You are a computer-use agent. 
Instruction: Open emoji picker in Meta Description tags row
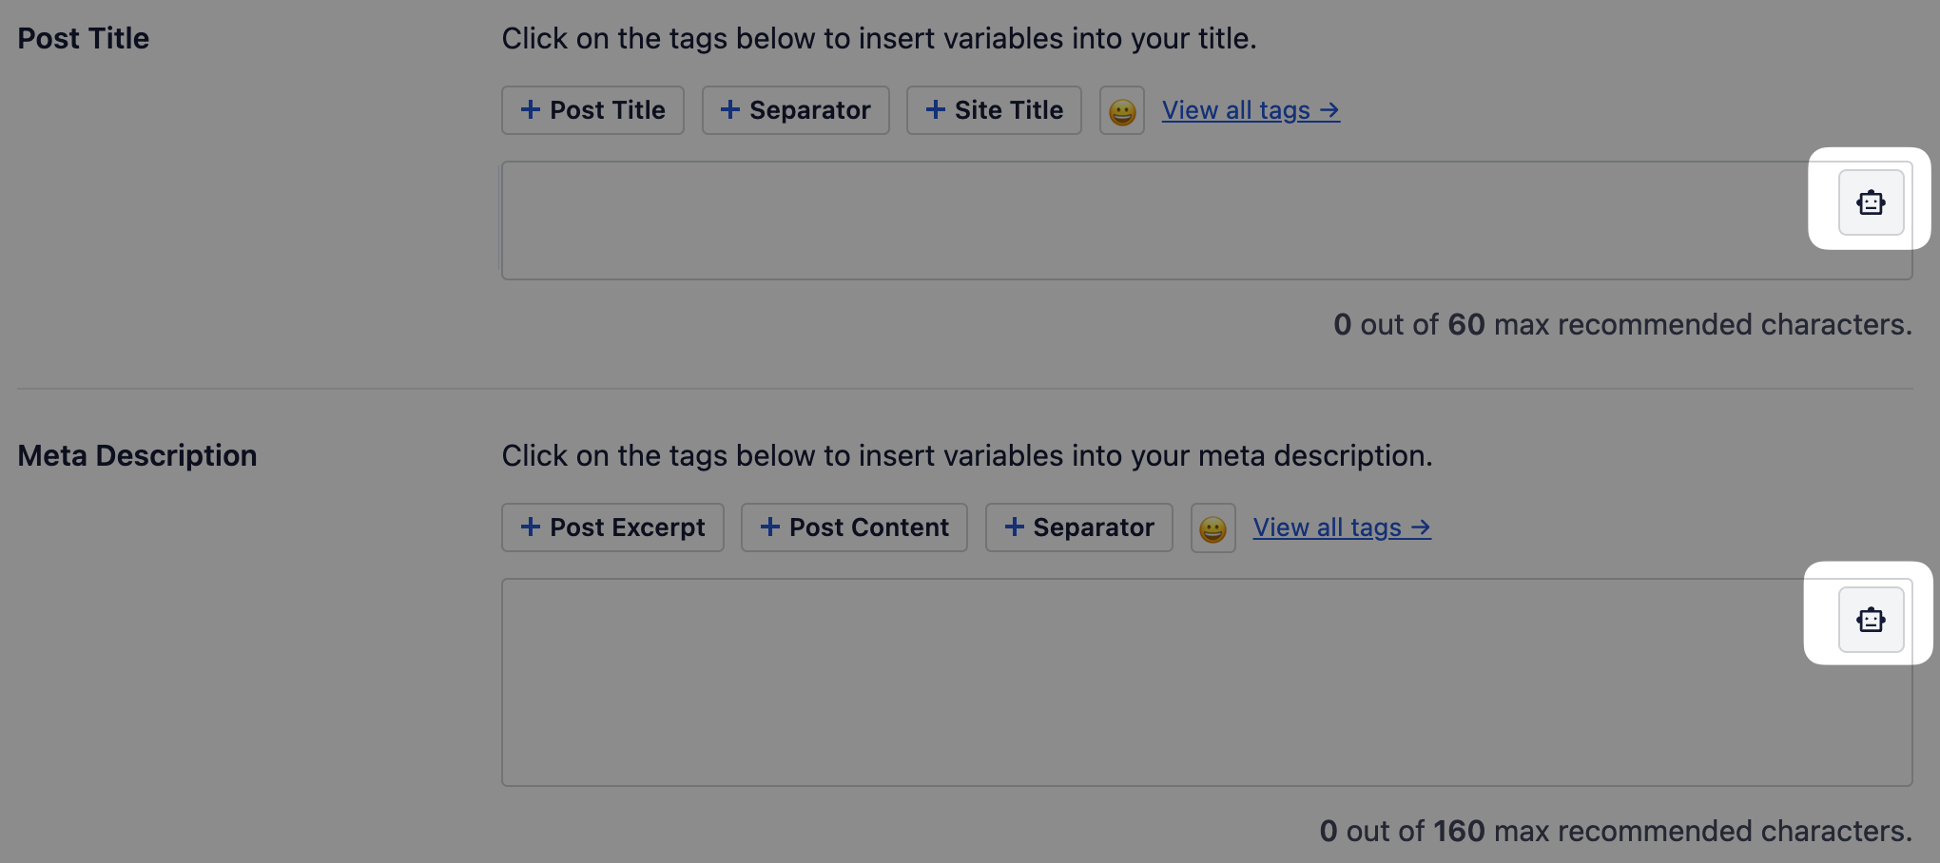(1212, 528)
